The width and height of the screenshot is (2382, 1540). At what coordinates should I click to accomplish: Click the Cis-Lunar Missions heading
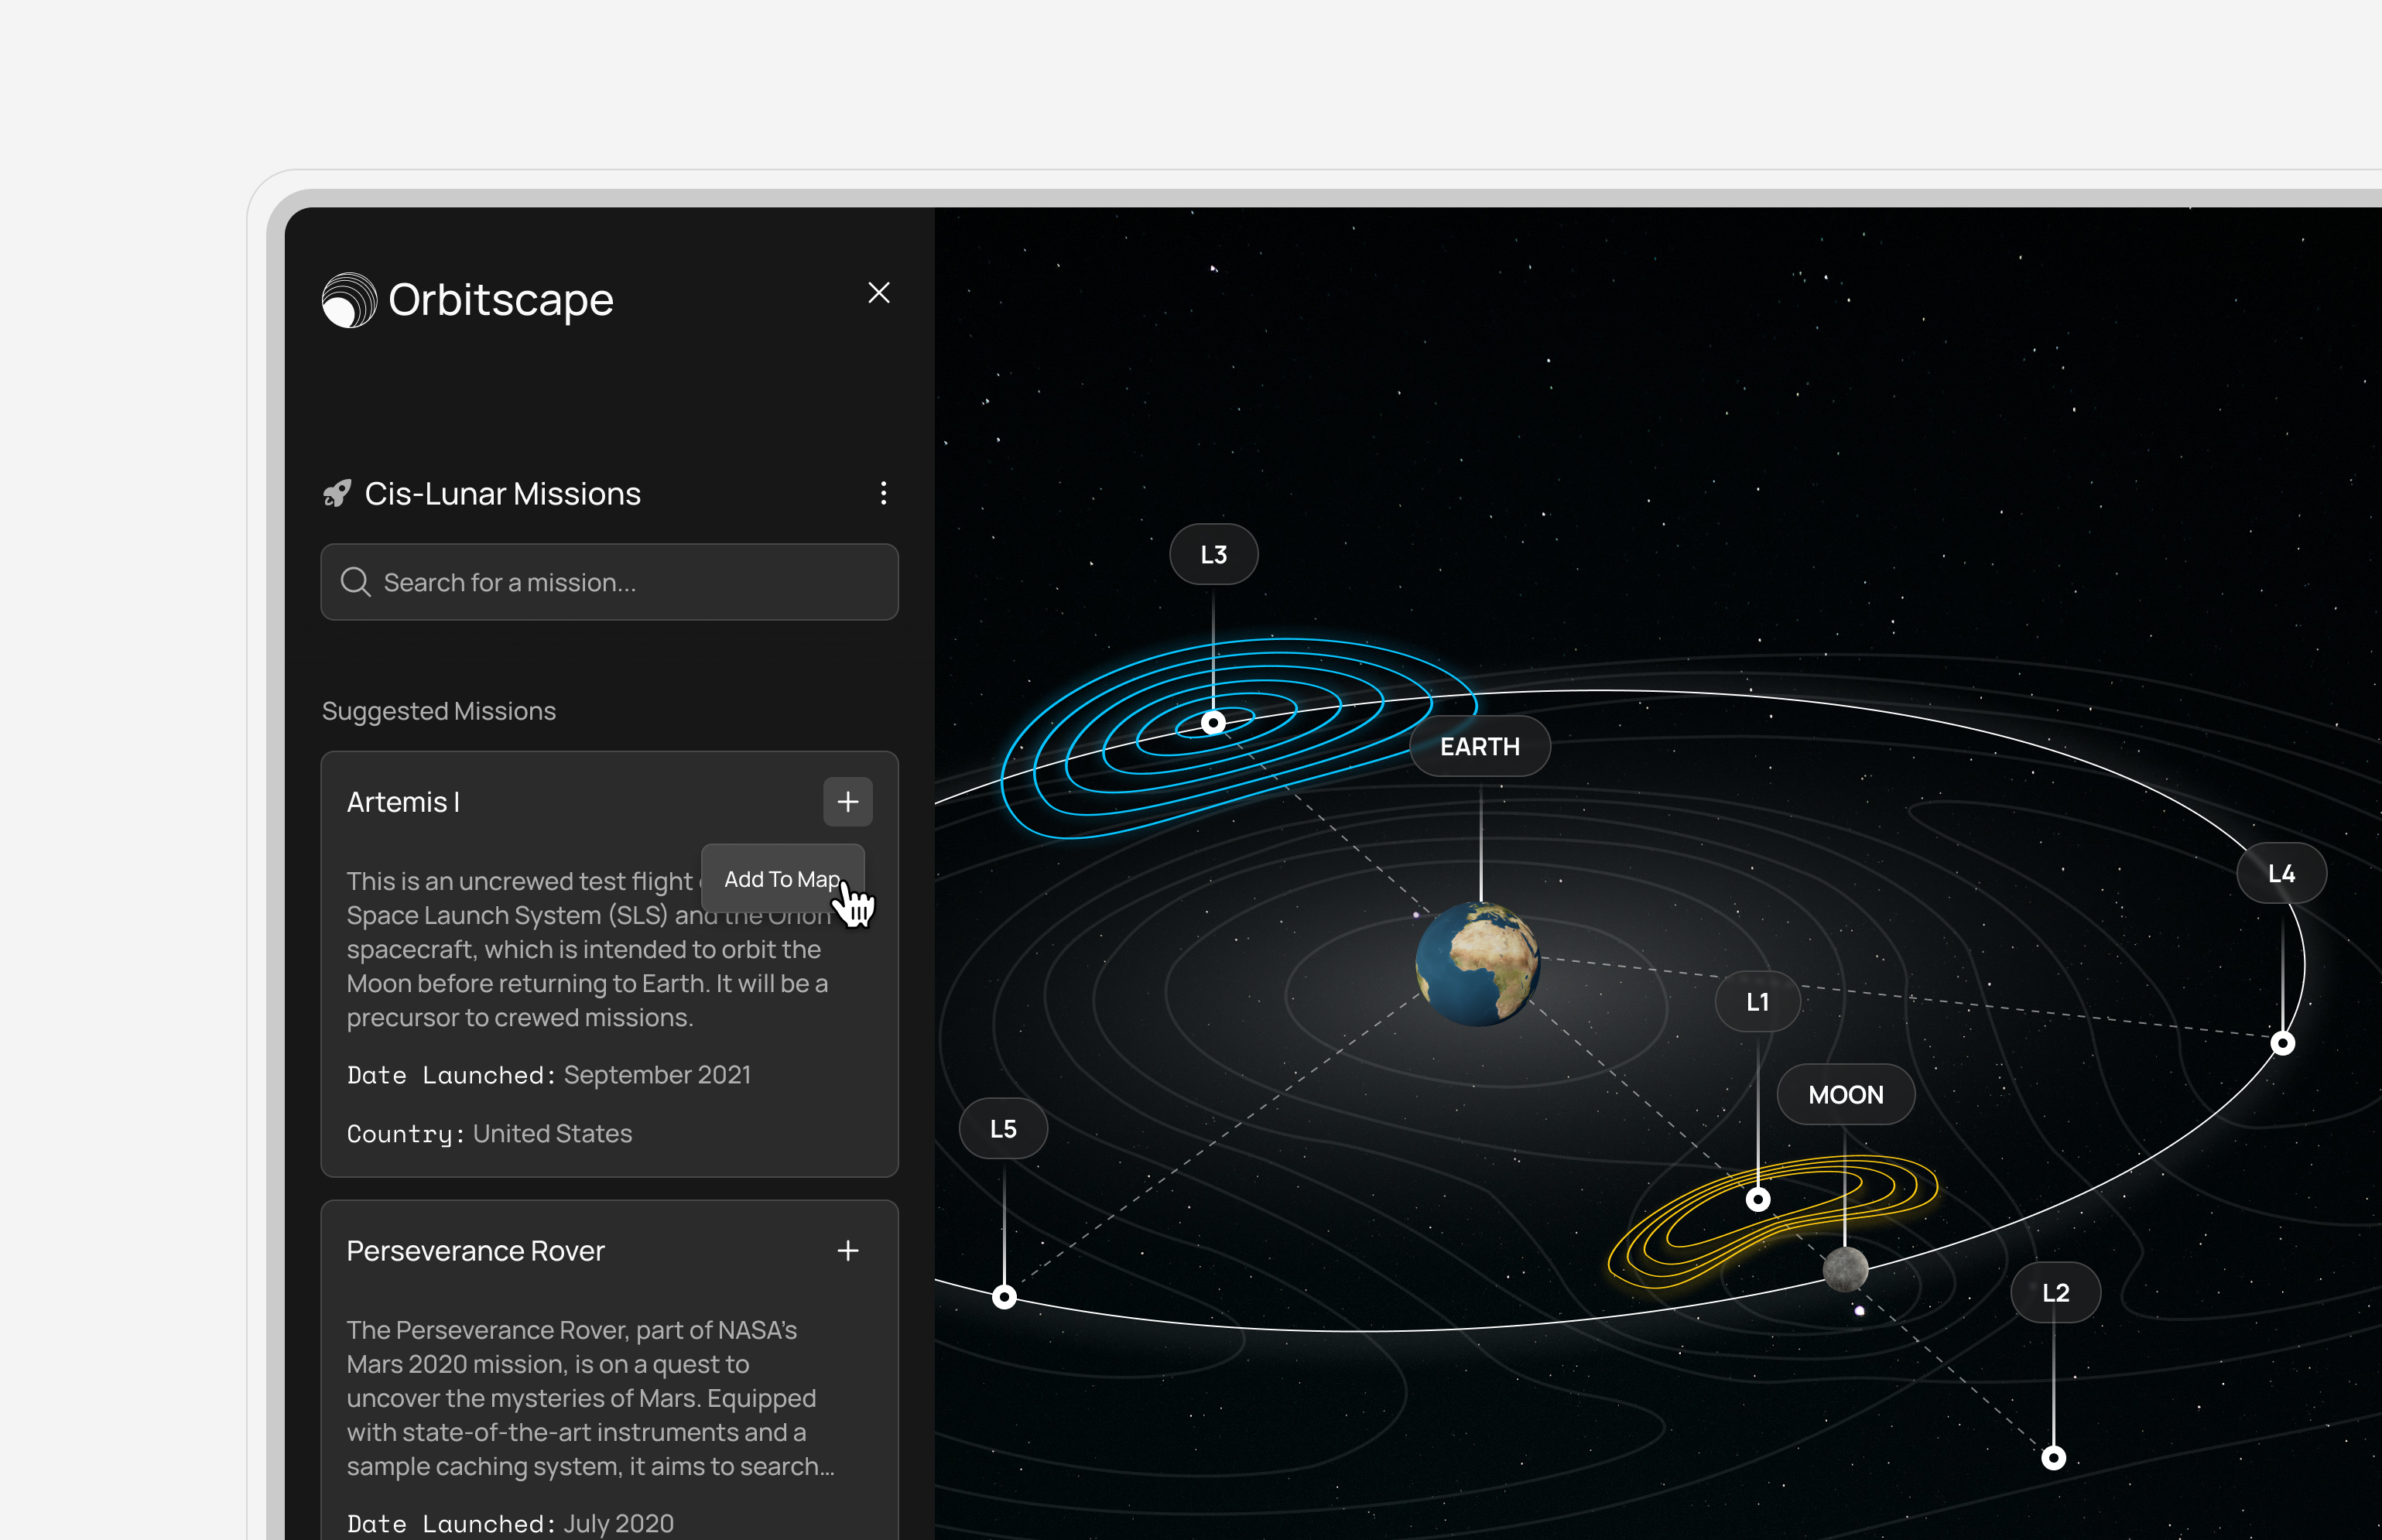pyautogui.click(x=502, y=494)
